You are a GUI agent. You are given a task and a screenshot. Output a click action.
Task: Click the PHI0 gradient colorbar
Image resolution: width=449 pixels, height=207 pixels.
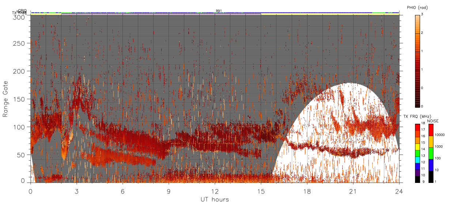pyautogui.click(x=417, y=61)
